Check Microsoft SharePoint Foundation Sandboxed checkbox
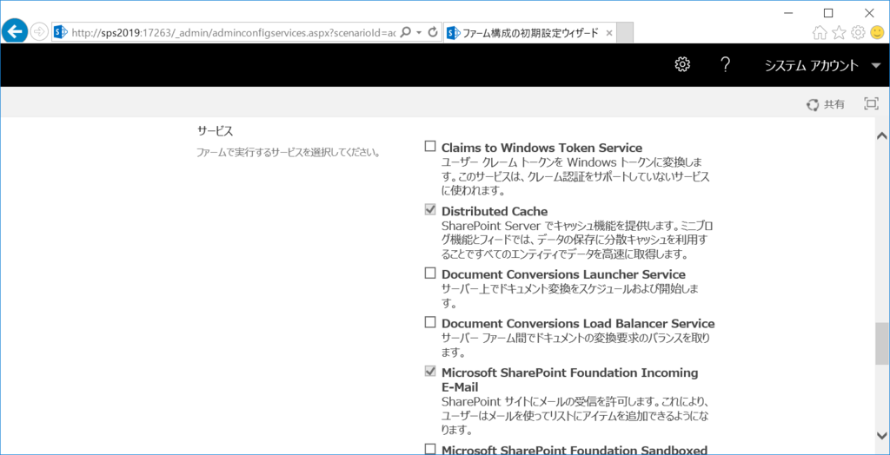This screenshot has height=455, width=890. [x=430, y=449]
